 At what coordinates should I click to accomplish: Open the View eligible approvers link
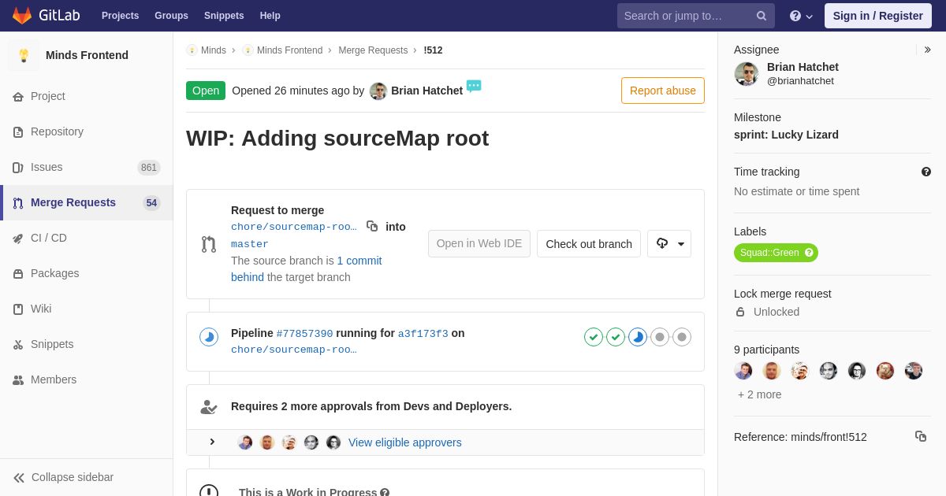click(404, 442)
